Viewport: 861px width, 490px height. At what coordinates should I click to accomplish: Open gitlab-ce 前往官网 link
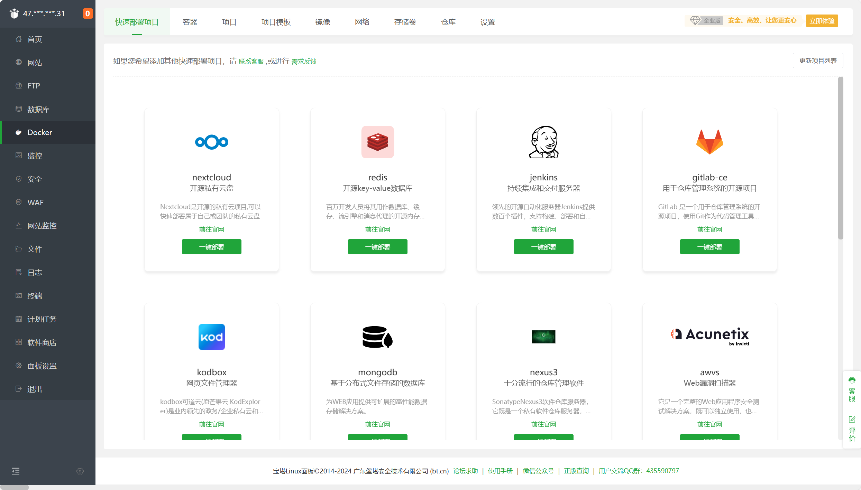(710, 229)
